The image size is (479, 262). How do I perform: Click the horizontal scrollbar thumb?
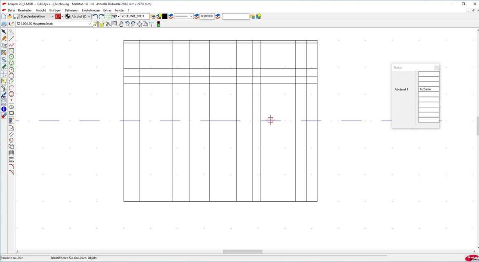tap(242, 252)
